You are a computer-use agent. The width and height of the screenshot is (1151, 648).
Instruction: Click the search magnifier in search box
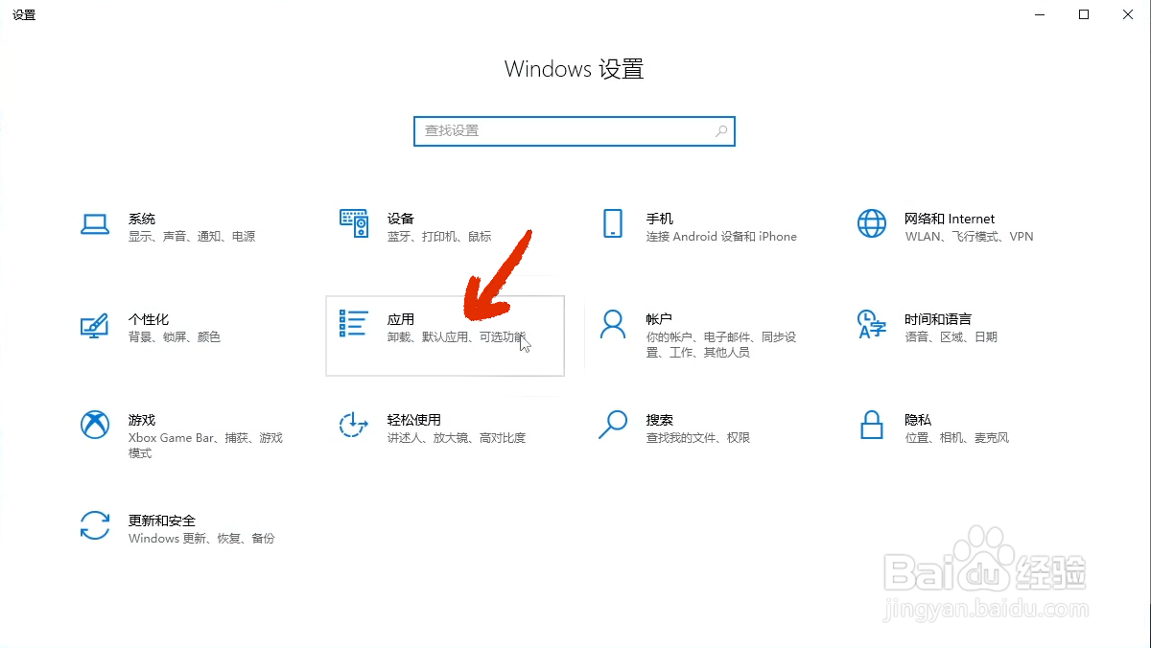pos(721,131)
